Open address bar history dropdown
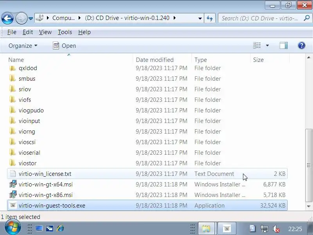The image size is (313, 235). tap(200, 18)
